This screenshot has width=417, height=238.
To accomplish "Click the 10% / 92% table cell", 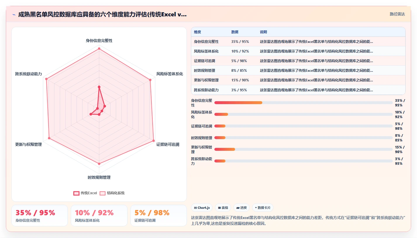I will [x=240, y=51].
